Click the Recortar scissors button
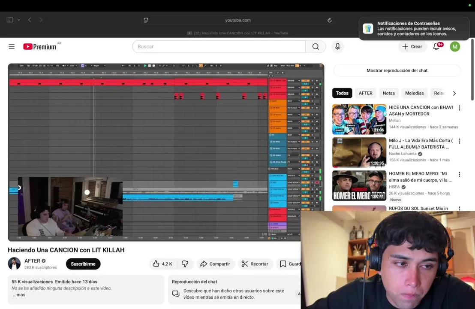 click(x=255, y=264)
